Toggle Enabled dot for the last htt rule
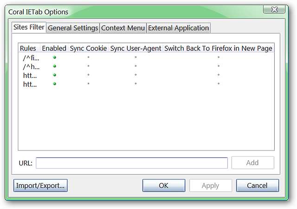The width and height of the screenshot is (297, 209). point(54,84)
